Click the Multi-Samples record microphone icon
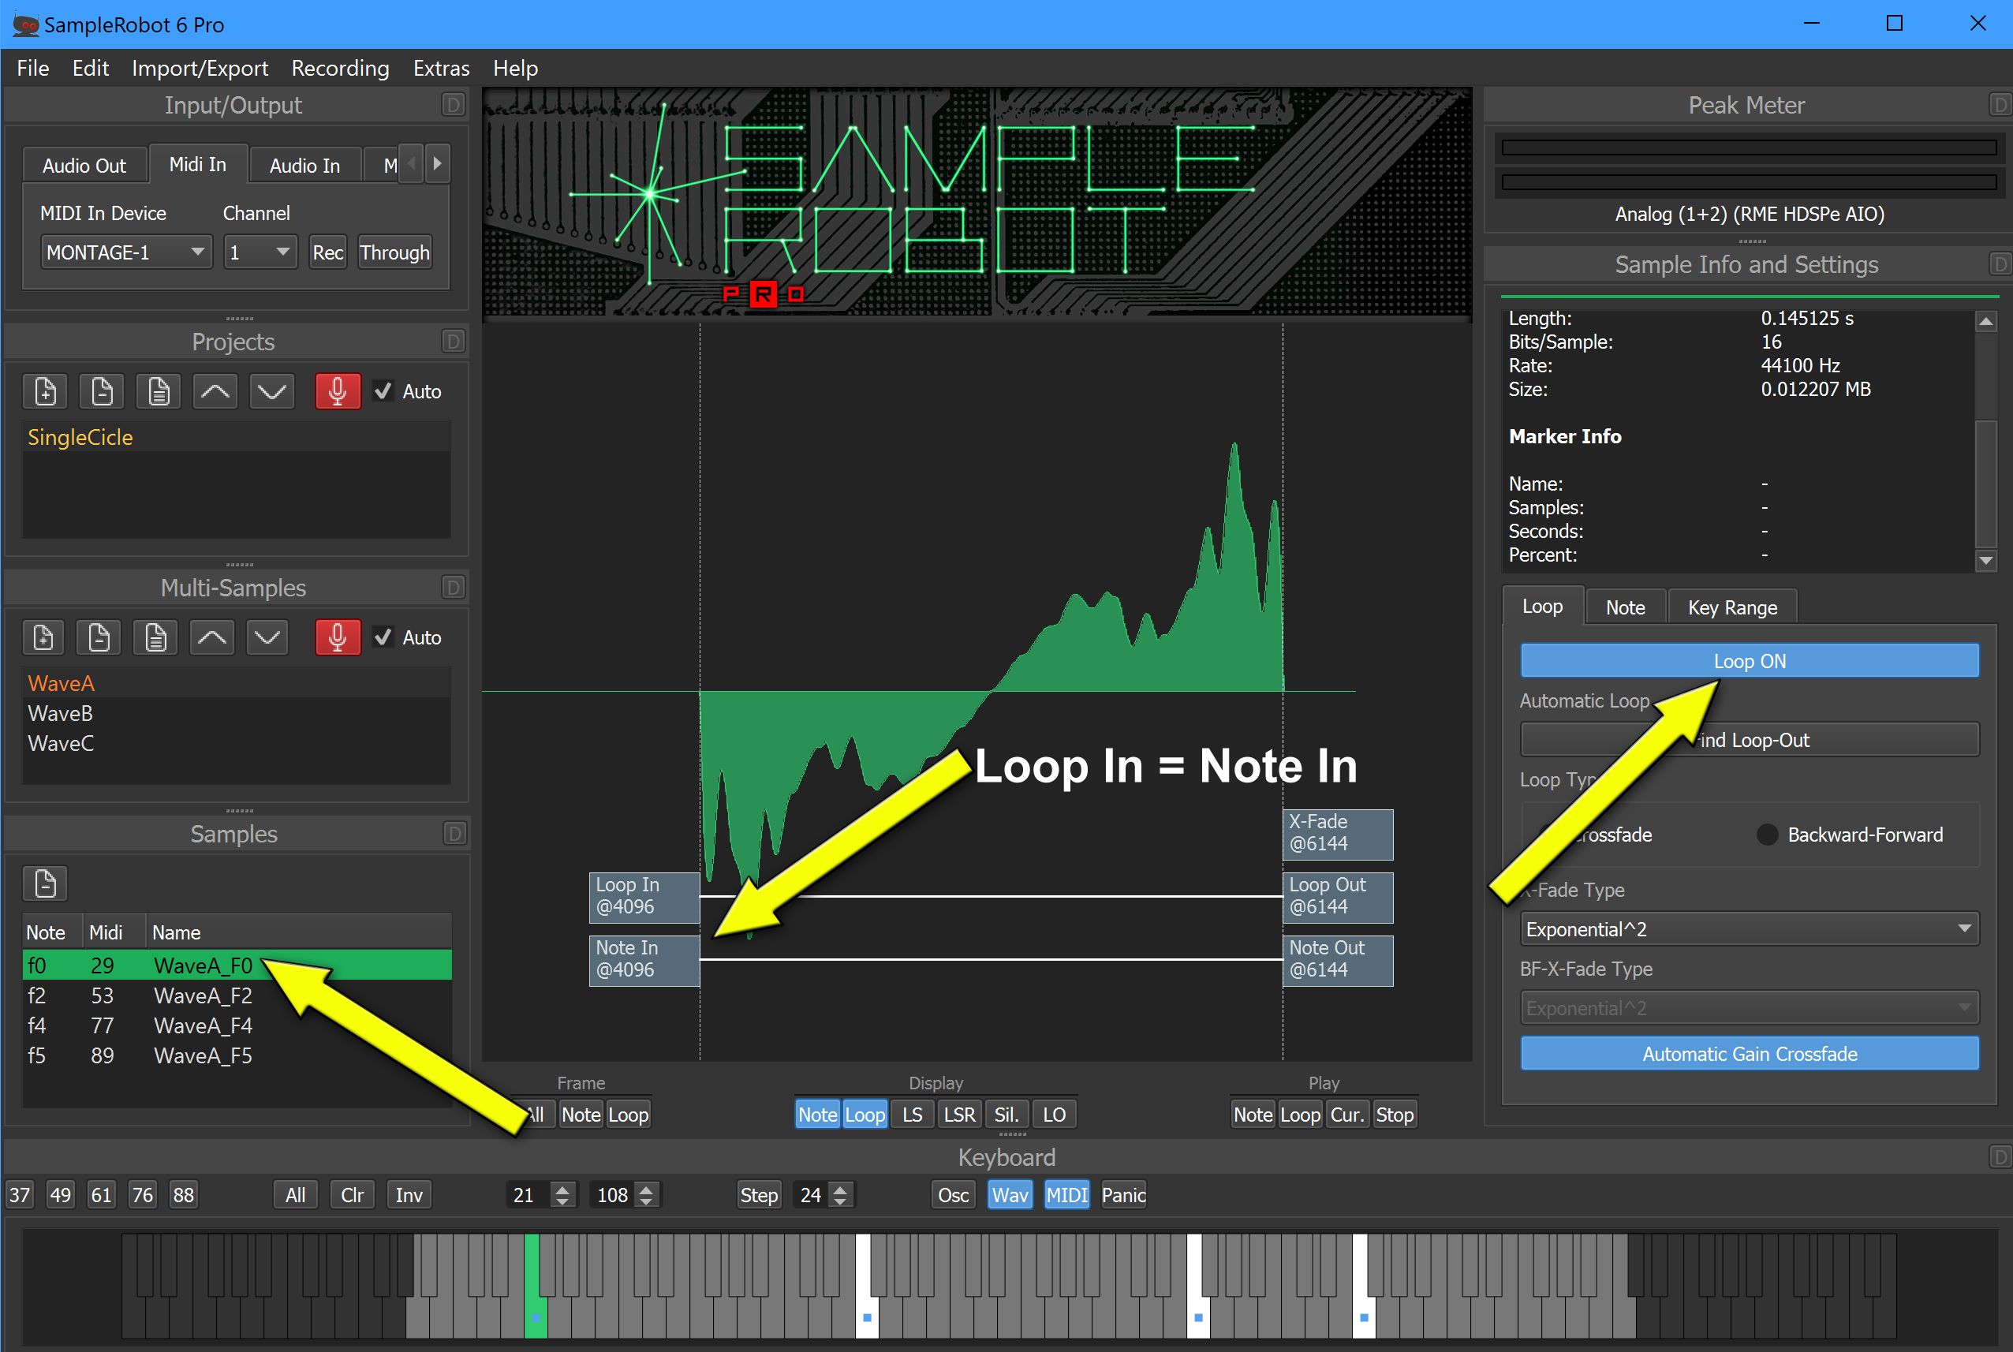 pos(337,638)
